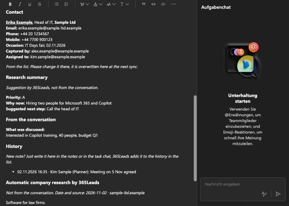Click the address alex.example@example.example
The height and width of the screenshot is (206, 289).
pyautogui.click(x=60, y=51)
